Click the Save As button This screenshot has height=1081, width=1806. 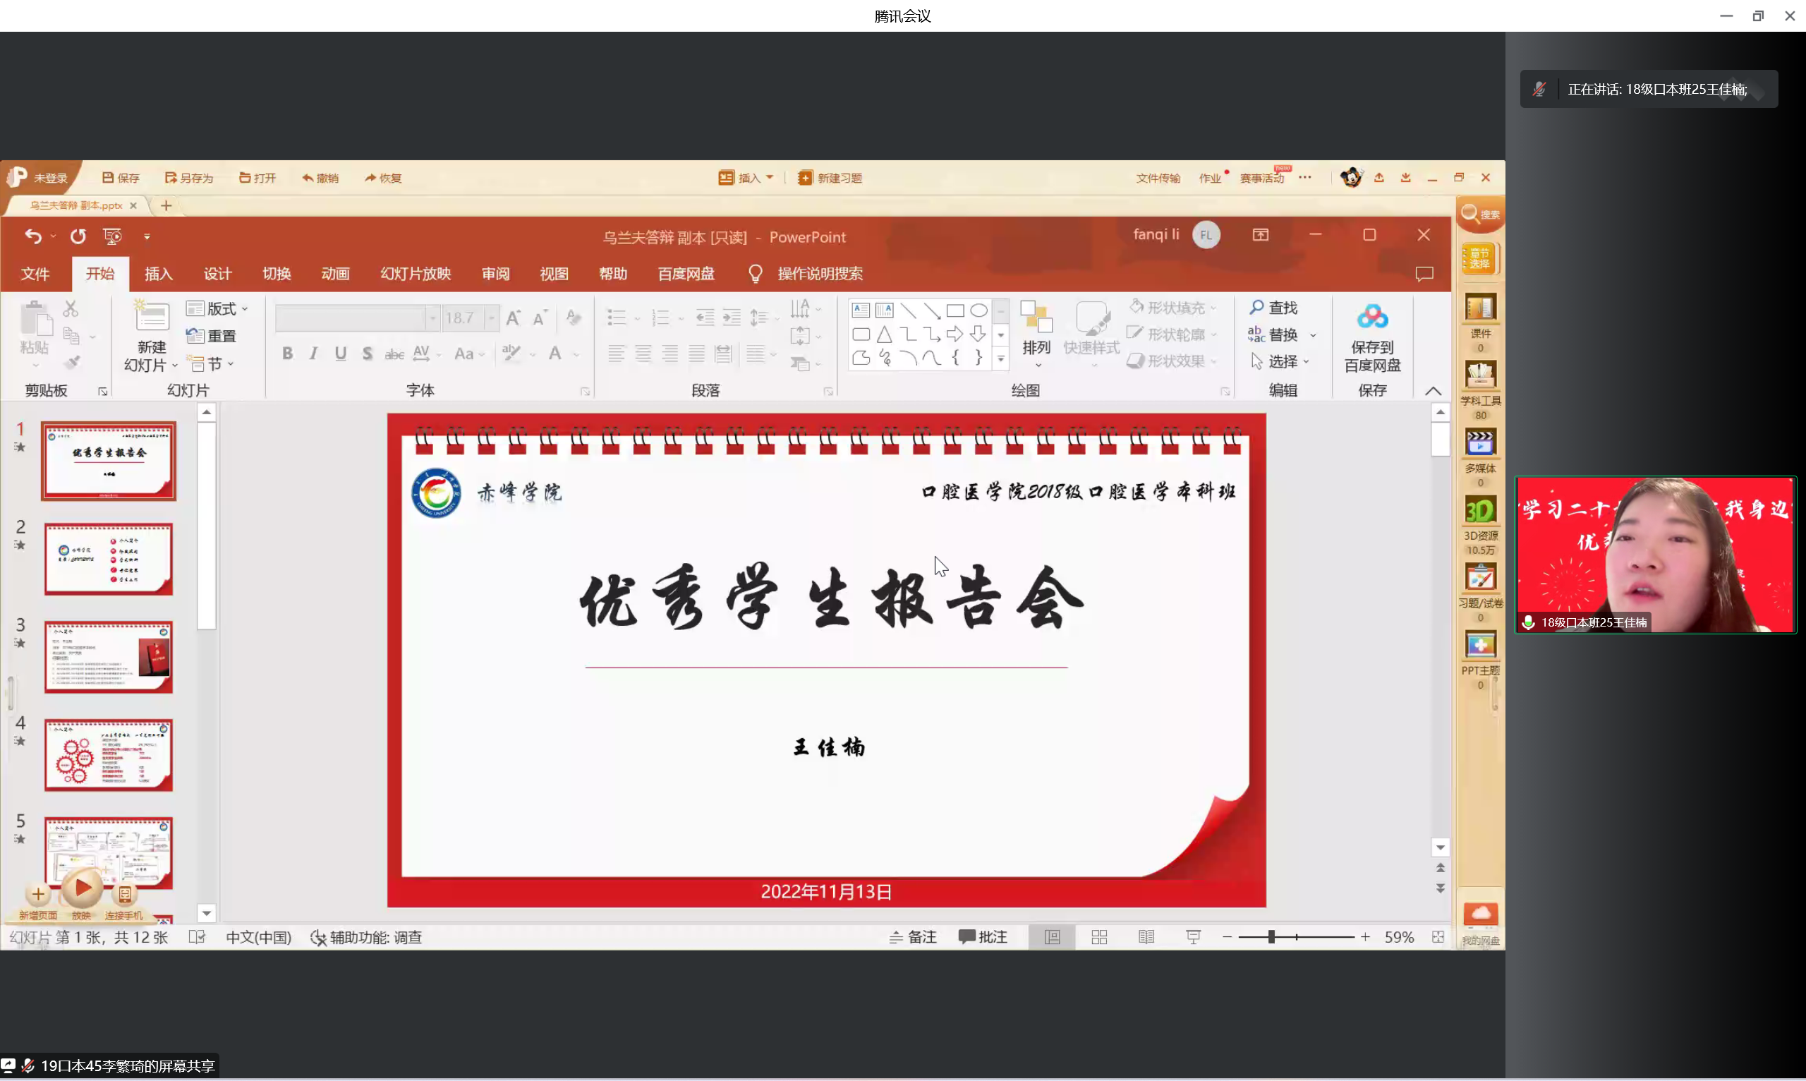(189, 178)
